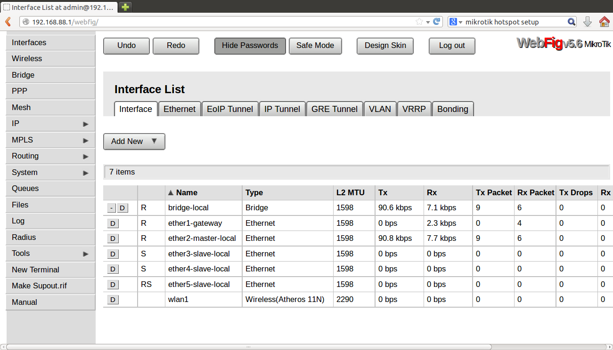Open a new browser tab with plus icon
This screenshot has height=350, width=613.
[x=125, y=7]
